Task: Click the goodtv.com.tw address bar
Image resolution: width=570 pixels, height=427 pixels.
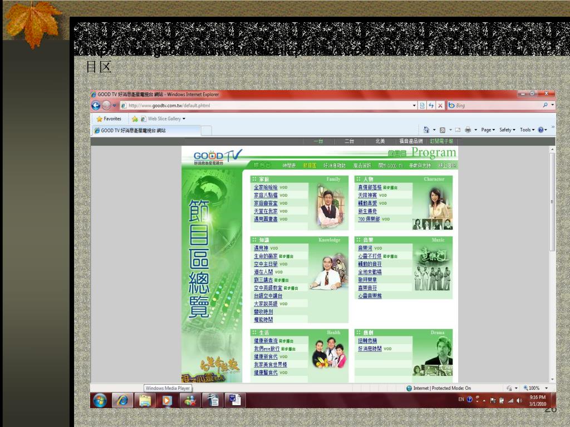Action: point(268,105)
